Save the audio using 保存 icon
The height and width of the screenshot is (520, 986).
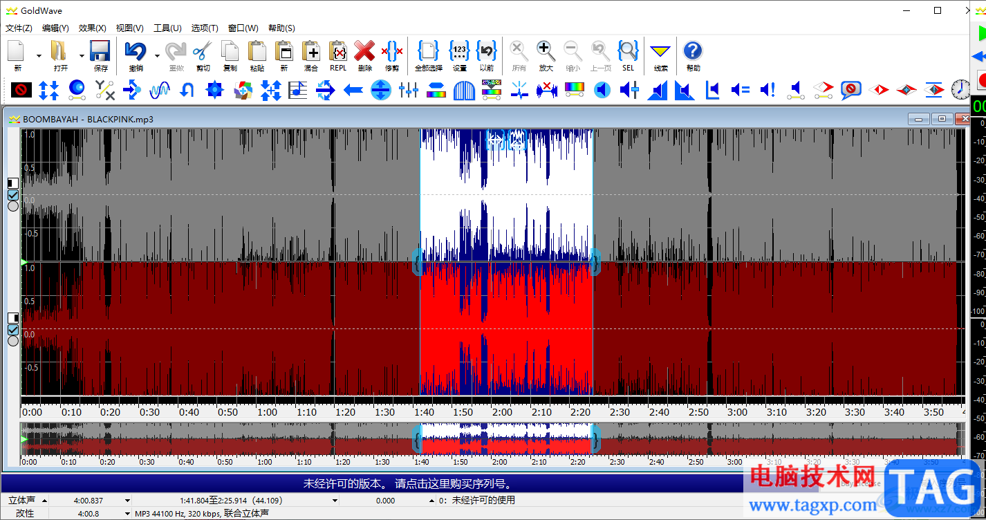click(100, 55)
